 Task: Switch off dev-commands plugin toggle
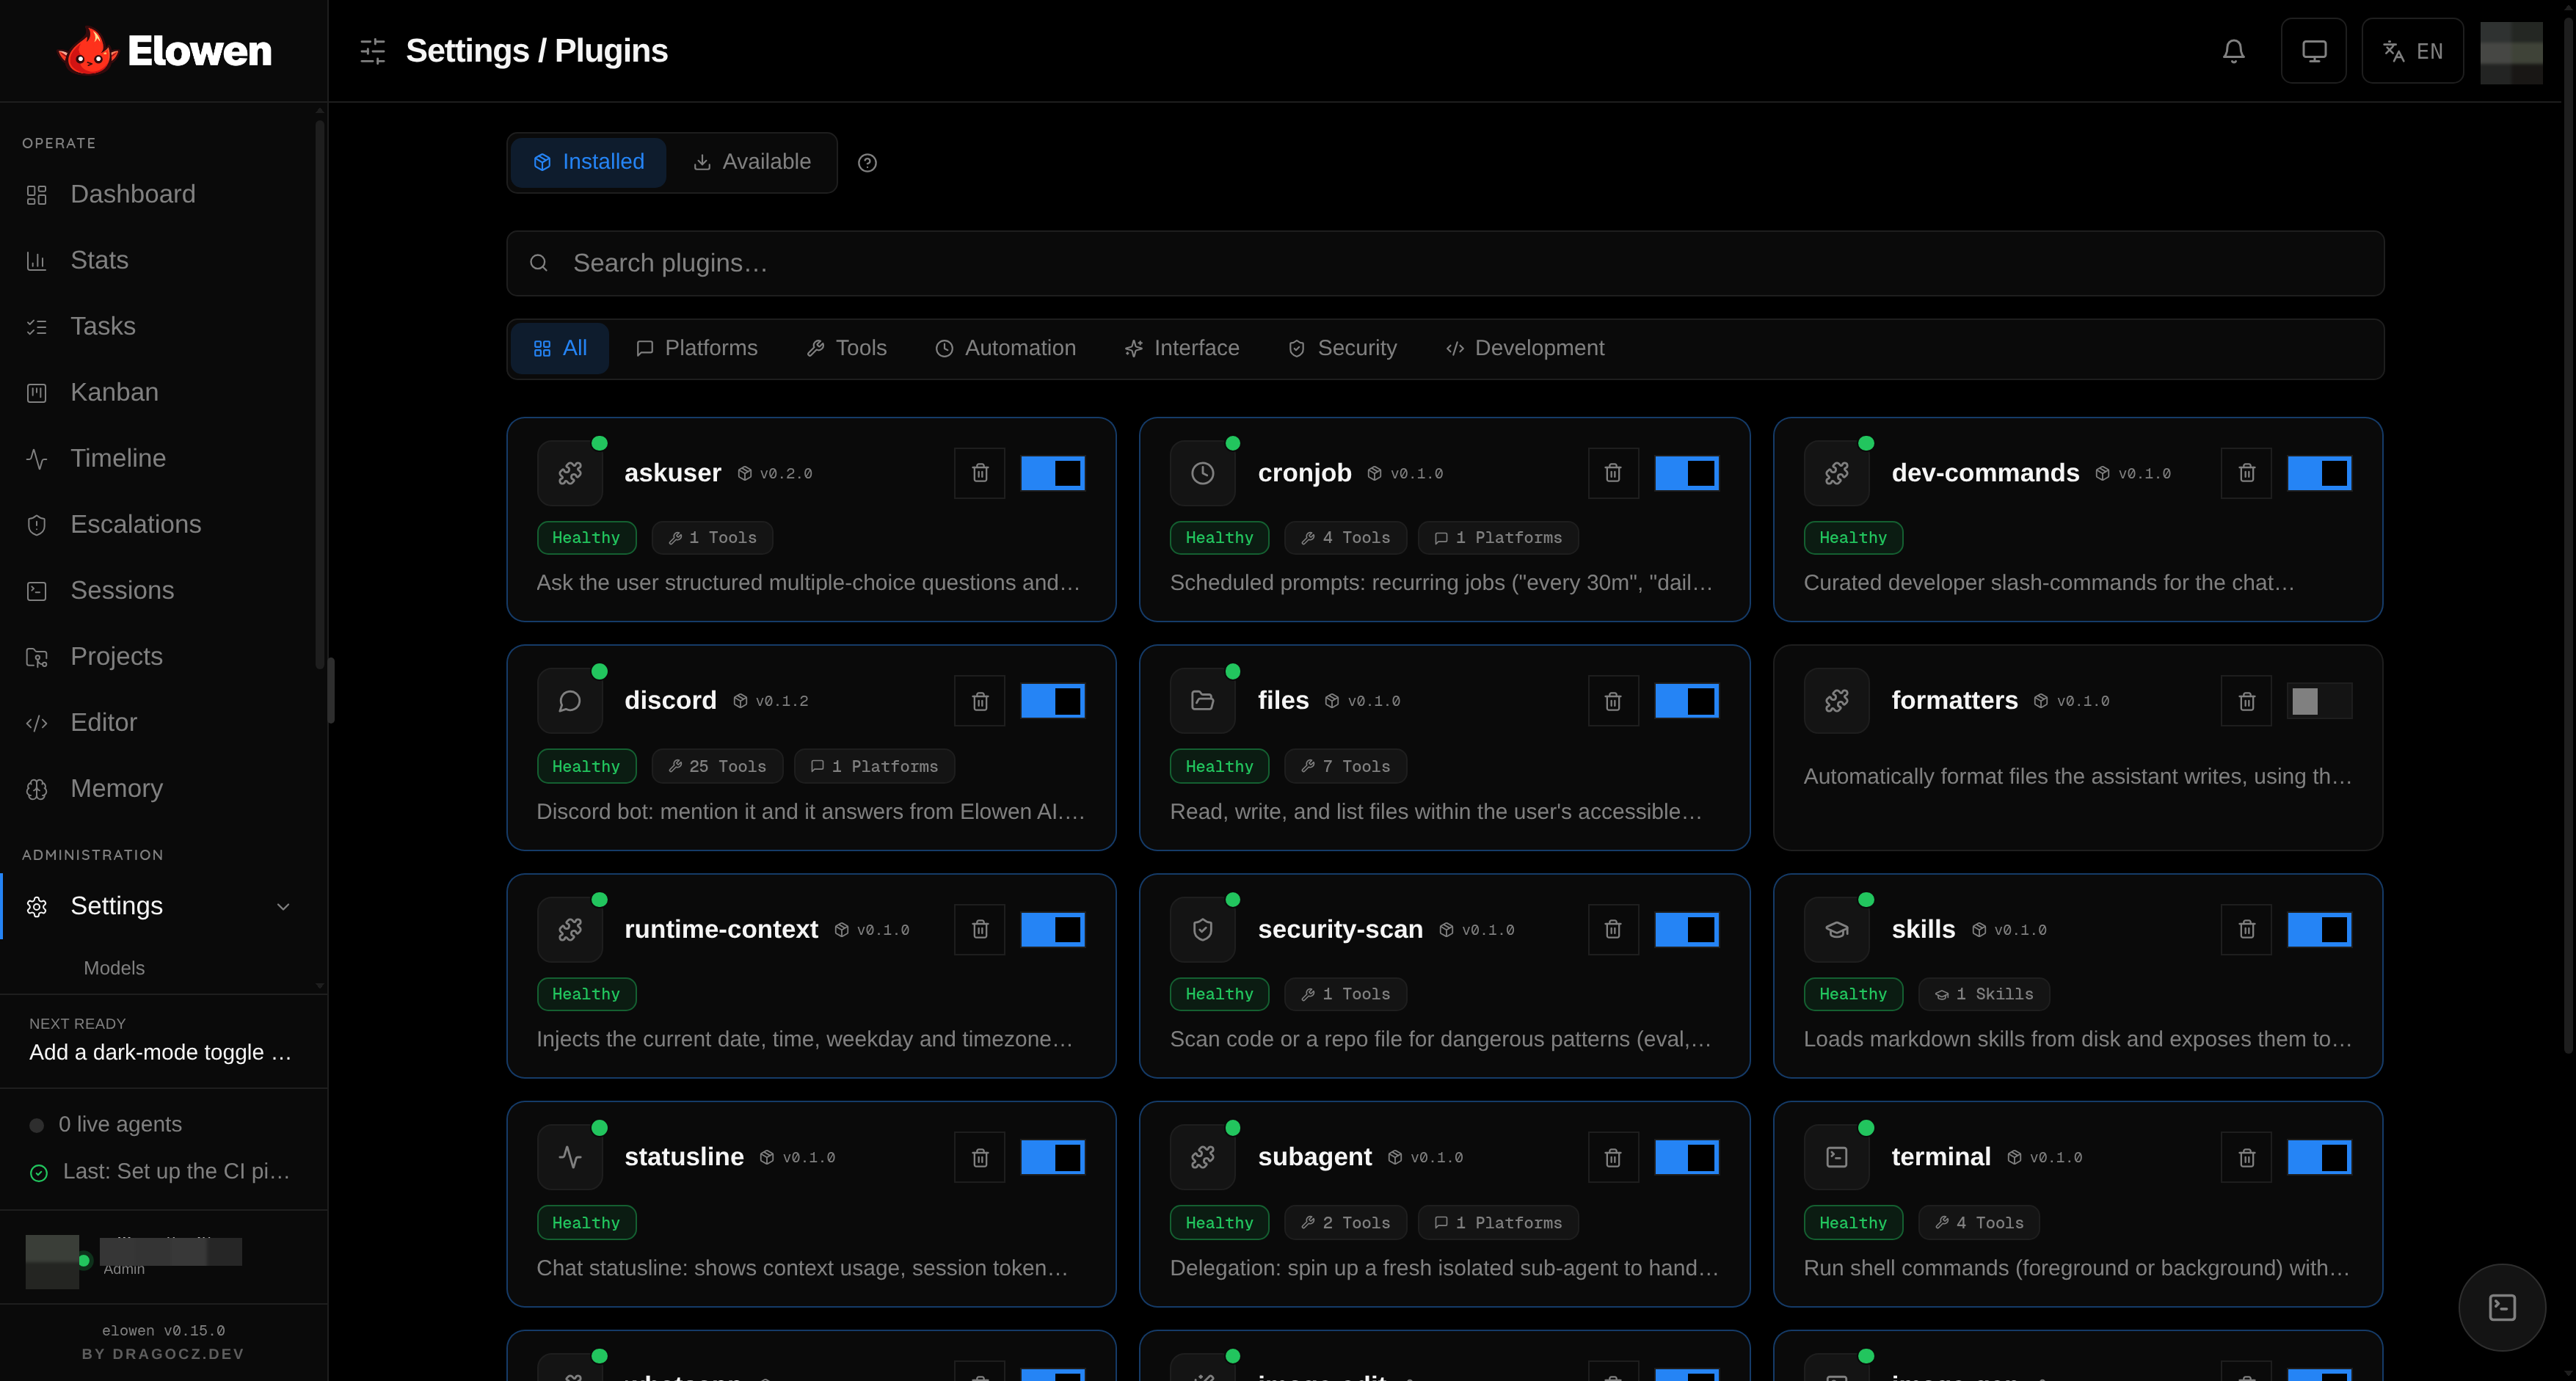point(2319,473)
